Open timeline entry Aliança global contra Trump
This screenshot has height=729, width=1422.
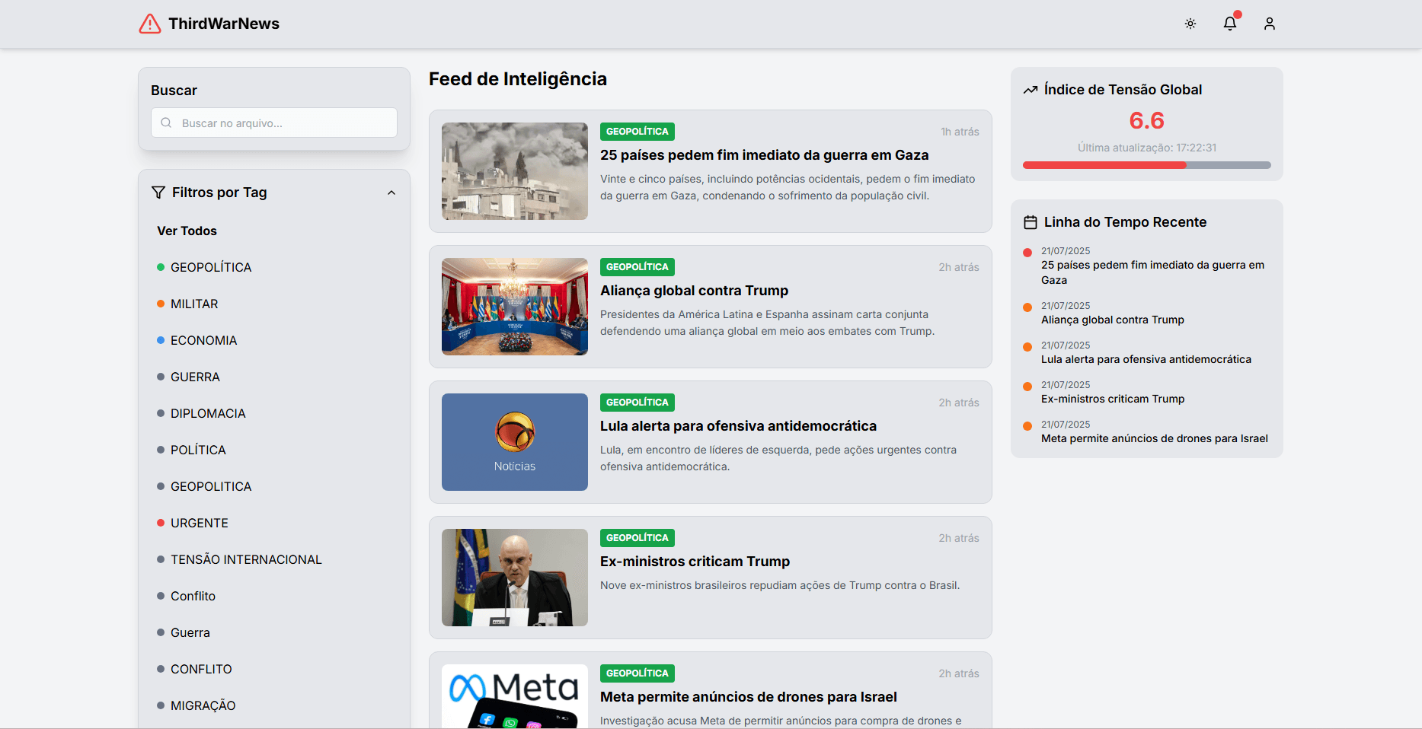coord(1113,320)
